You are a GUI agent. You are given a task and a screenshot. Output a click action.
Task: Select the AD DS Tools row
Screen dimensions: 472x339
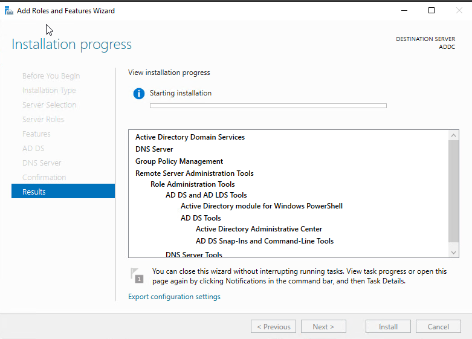point(201,218)
